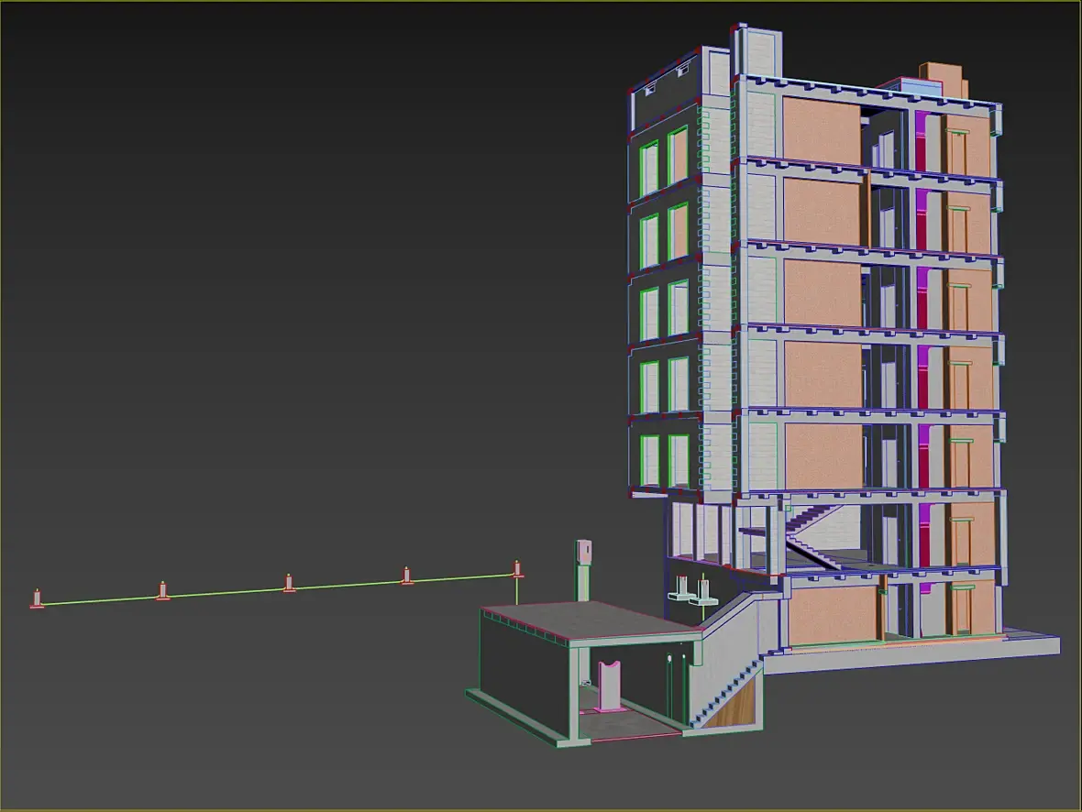Pick the magenta duct on the top floor
Viewport: 1082px width, 812px height.
[x=921, y=141]
